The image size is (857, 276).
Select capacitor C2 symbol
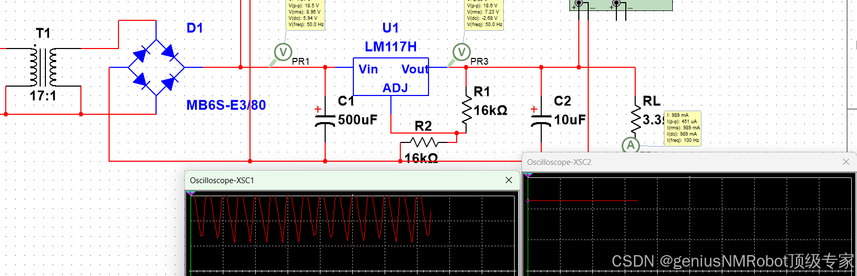[541, 119]
